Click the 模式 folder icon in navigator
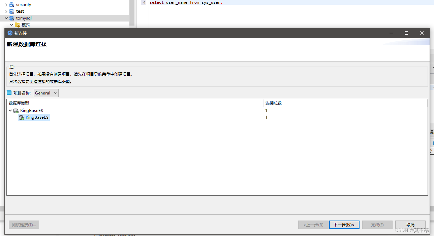The image size is (434, 236). [x=17, y=25]
